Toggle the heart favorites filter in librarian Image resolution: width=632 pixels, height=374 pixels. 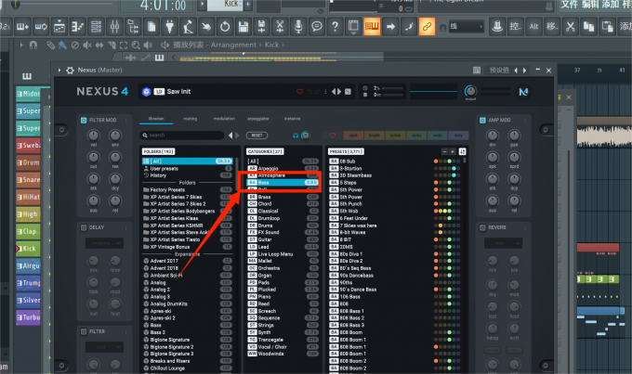(x=333, y=135)
